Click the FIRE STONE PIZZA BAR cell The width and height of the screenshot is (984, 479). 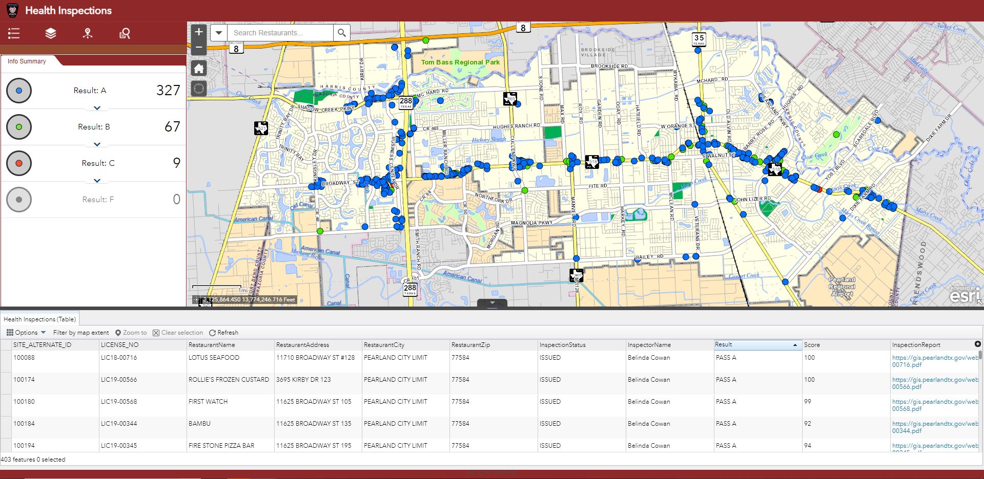click(231, 445)
